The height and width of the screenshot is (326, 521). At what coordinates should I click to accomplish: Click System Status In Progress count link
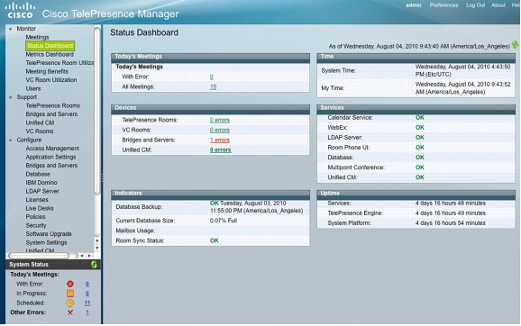[x=87, y=294]
